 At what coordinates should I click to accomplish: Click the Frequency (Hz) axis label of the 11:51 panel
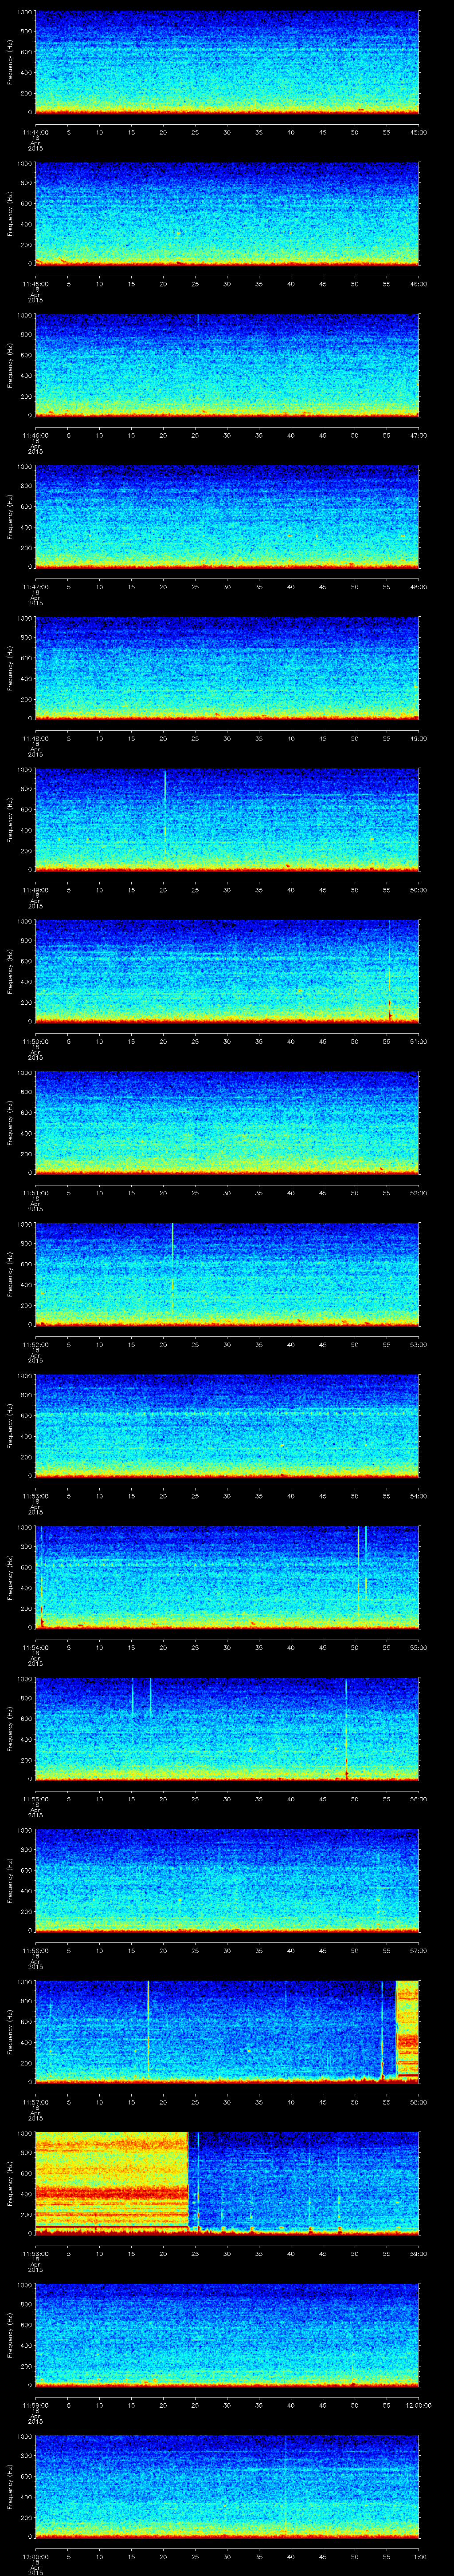[x=10, y=1123]
